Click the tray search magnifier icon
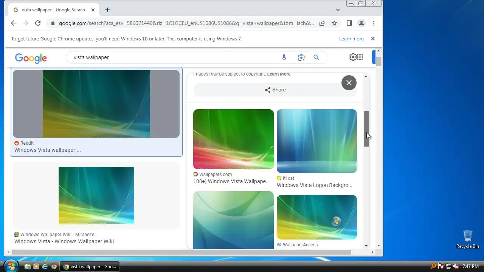Image resolution: width=484 pixels, height=272 pixels. [433, 266]
